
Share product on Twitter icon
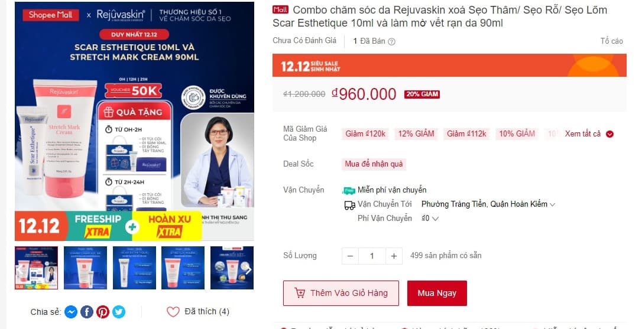[x=119, y=312]
